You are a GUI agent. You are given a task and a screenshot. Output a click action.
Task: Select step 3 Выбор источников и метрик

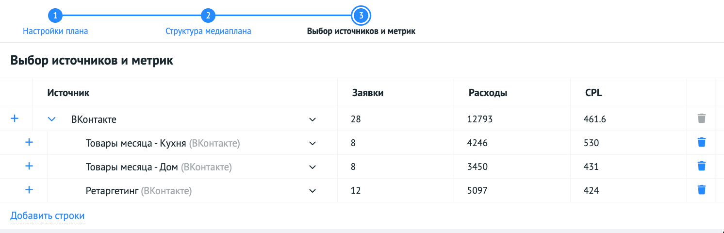[361, 16]
